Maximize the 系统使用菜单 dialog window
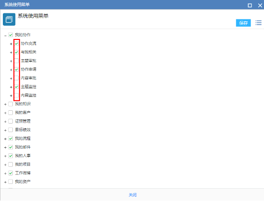Screen dimensions: 264x201 click(250, 5)
